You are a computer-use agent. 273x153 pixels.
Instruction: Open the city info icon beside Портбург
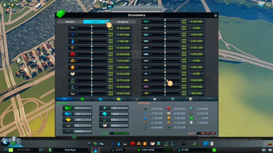pyautogui.click(x=50, y=150)
